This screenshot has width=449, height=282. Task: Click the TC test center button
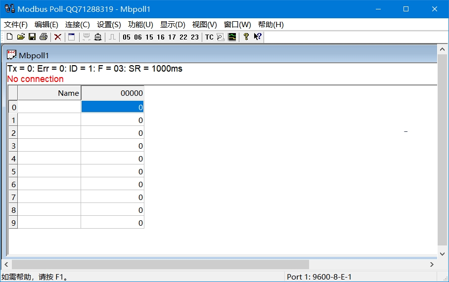[x=209, y=37]
